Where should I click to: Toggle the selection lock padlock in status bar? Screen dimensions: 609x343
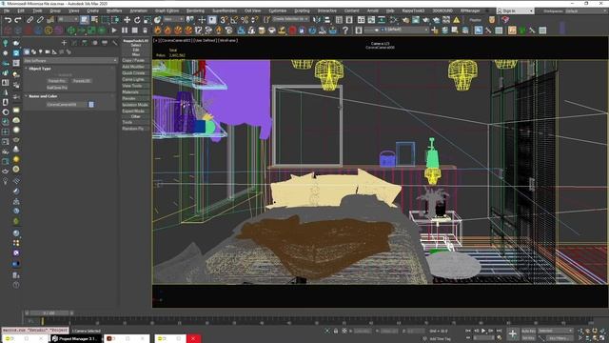336,331
